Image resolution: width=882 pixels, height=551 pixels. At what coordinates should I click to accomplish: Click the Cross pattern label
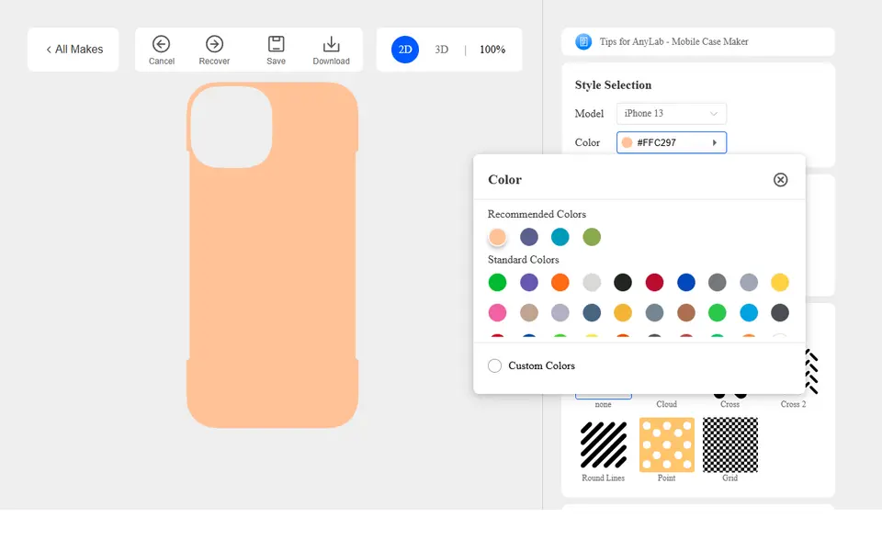(730, 404)
